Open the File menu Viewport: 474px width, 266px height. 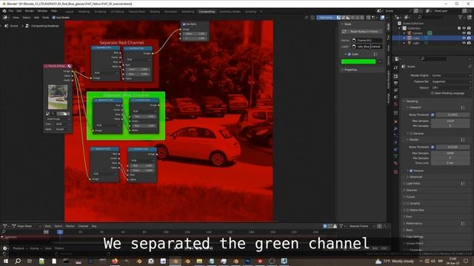tap(11, 11)
